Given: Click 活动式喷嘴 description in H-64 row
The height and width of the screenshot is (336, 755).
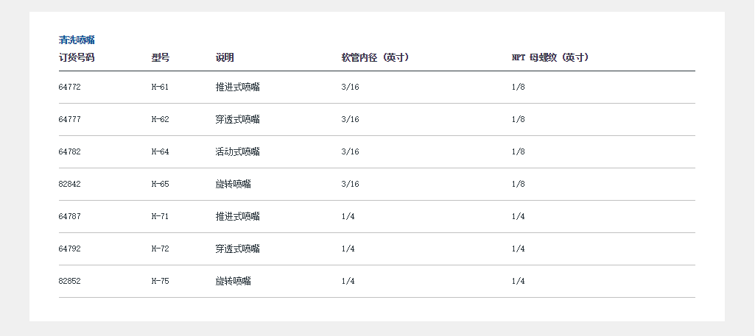Looking at the screenshot, I should [238, 152].
